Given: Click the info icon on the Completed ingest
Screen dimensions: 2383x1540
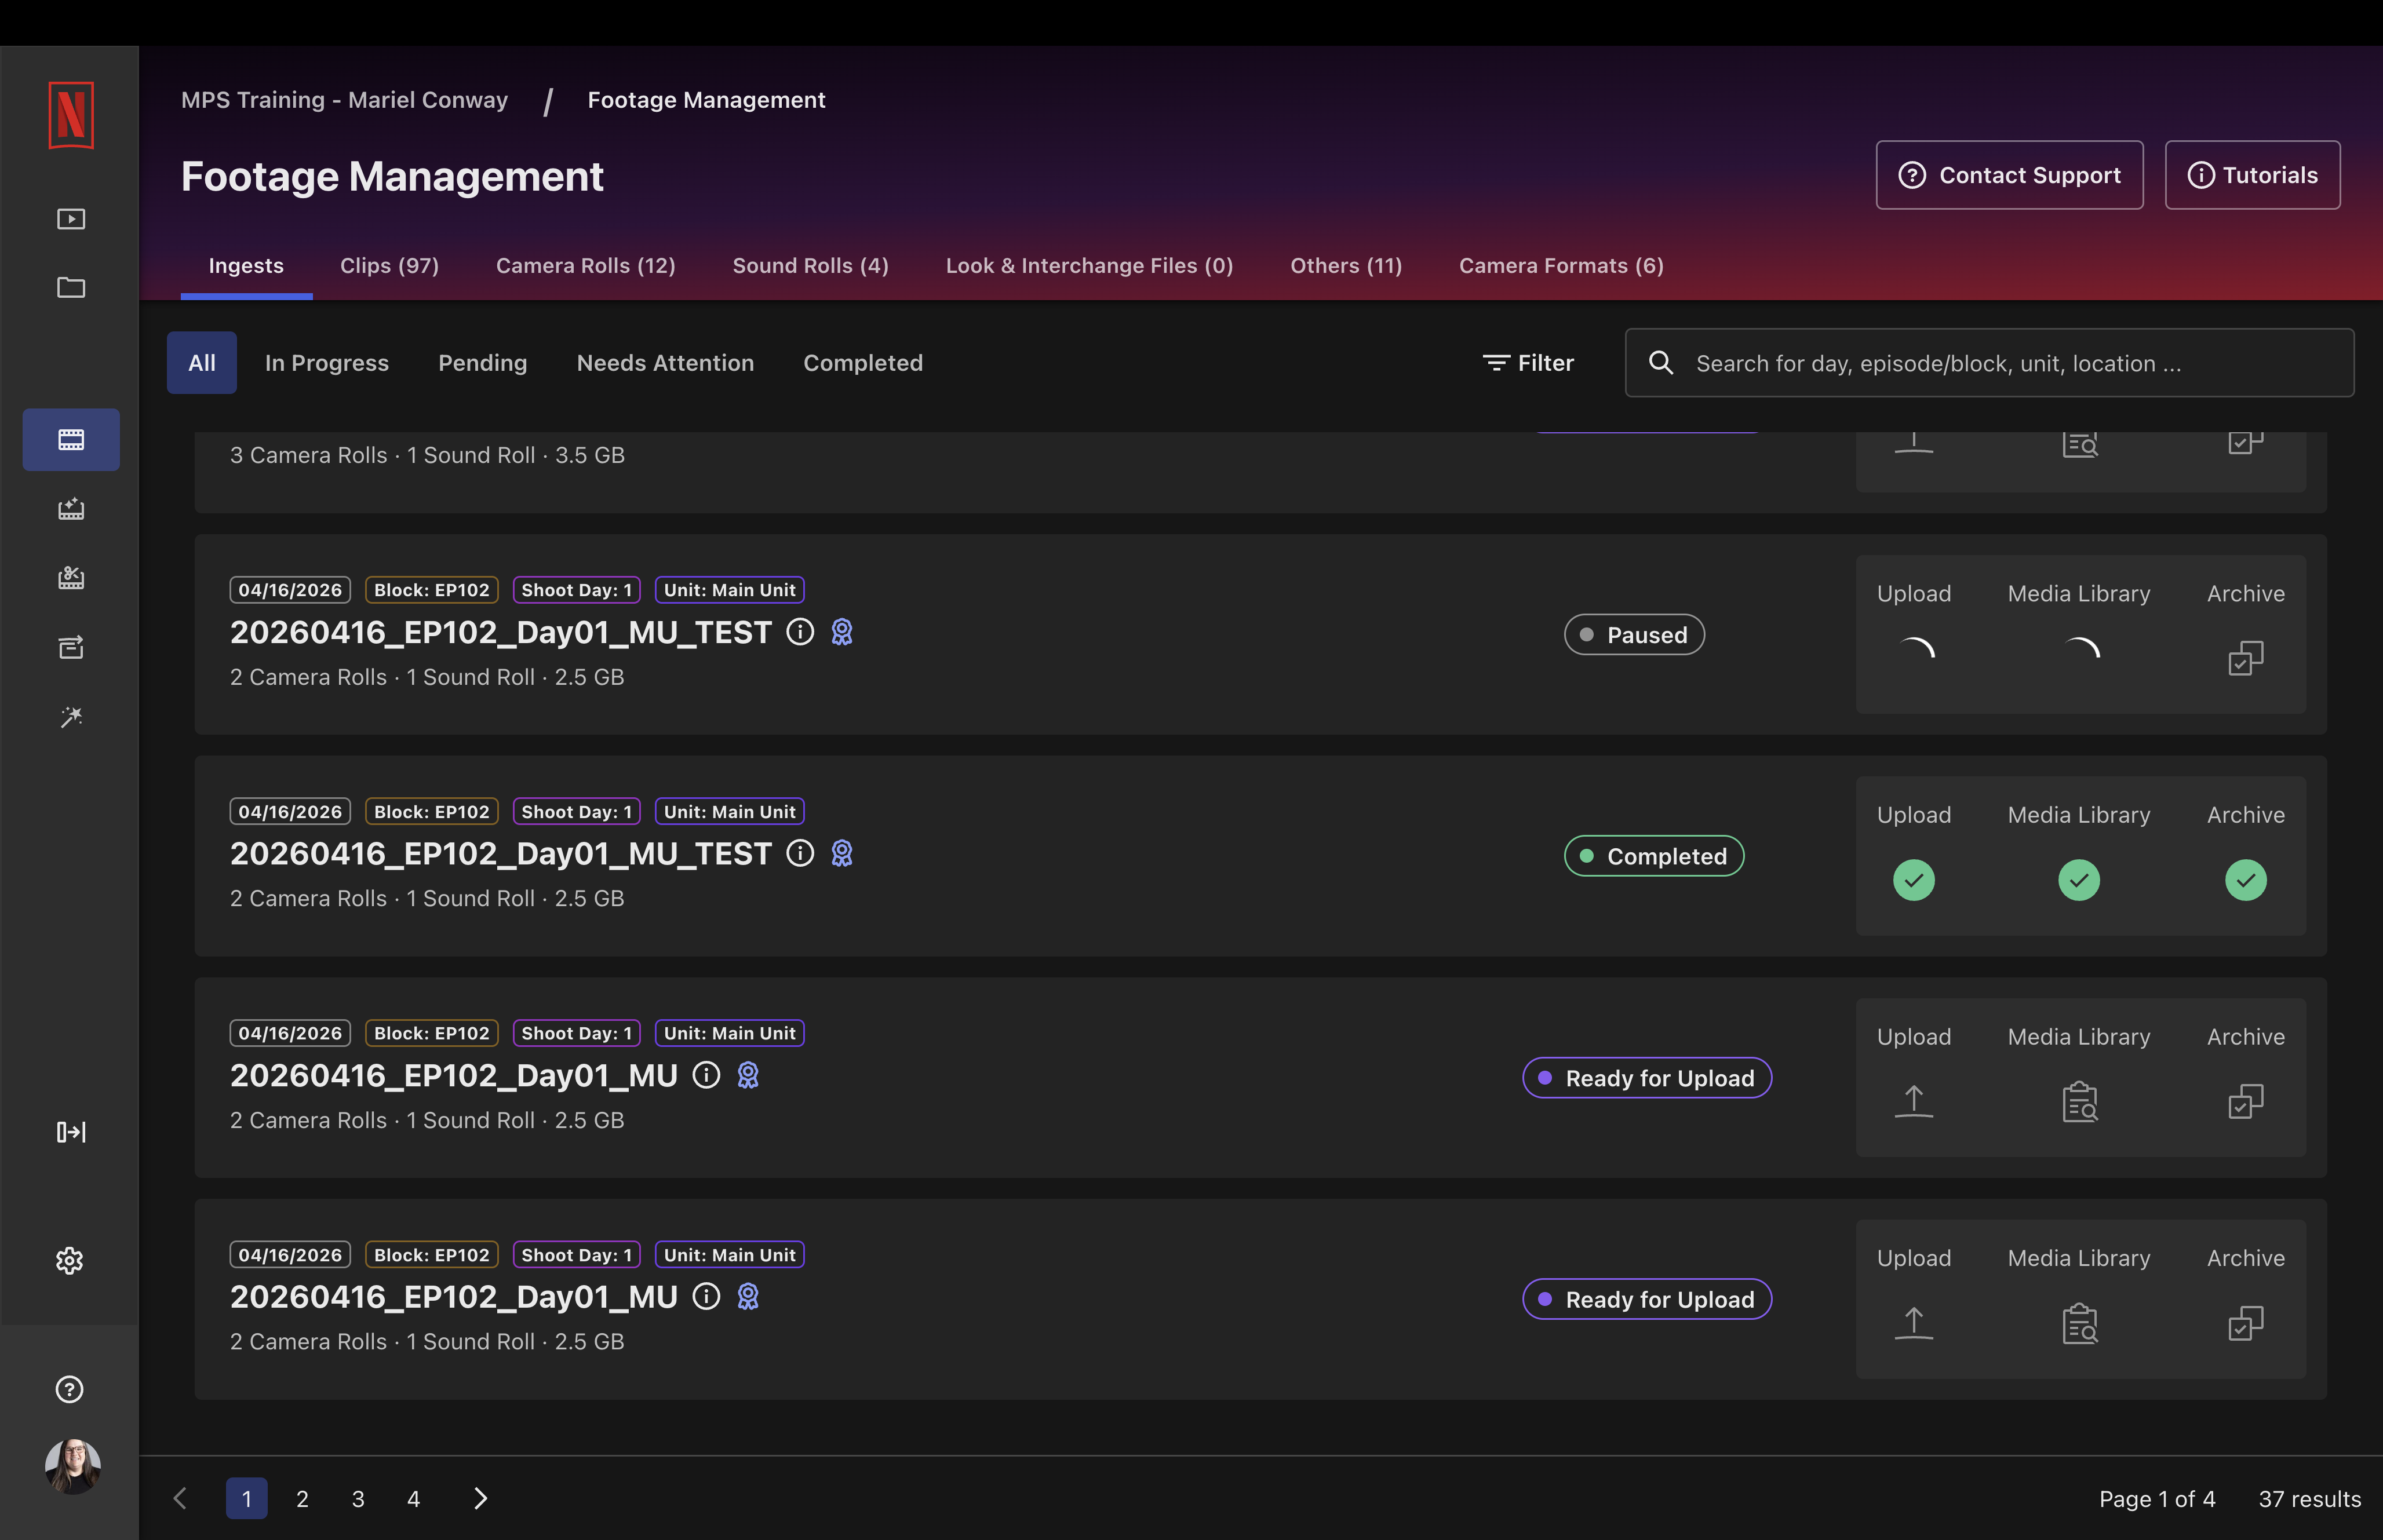Looking at the screenshot, I should tap(800, 853).
